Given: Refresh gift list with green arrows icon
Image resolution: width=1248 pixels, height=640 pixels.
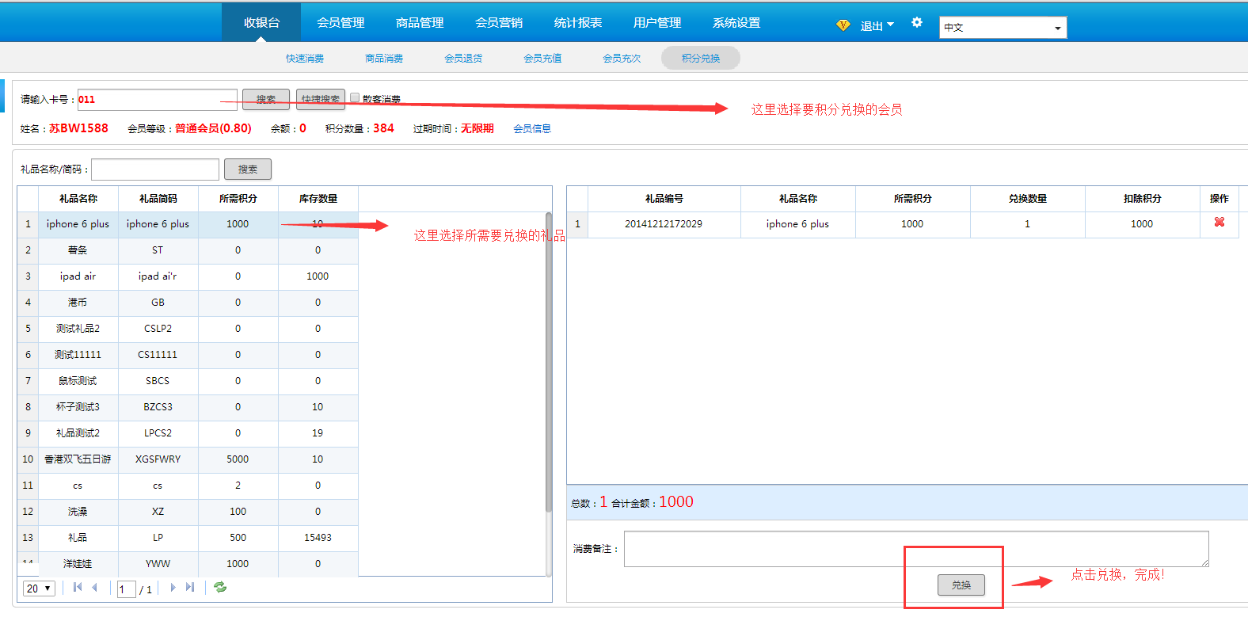Looking at the screenshot, I should pos(220,588).
